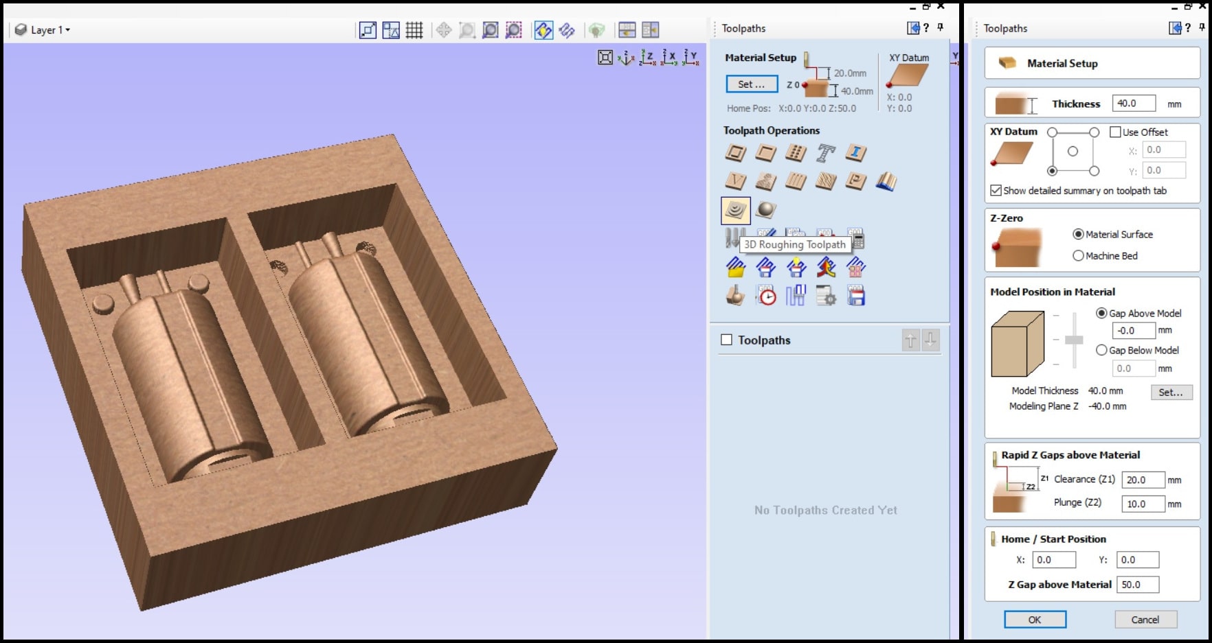Click the pin icon in middle Toolpaths panel
Viewport: 1212px width, 643px height.
coord(941,27)
